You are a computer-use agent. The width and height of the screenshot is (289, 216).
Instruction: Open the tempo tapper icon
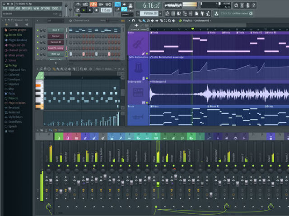pos(208,13)
